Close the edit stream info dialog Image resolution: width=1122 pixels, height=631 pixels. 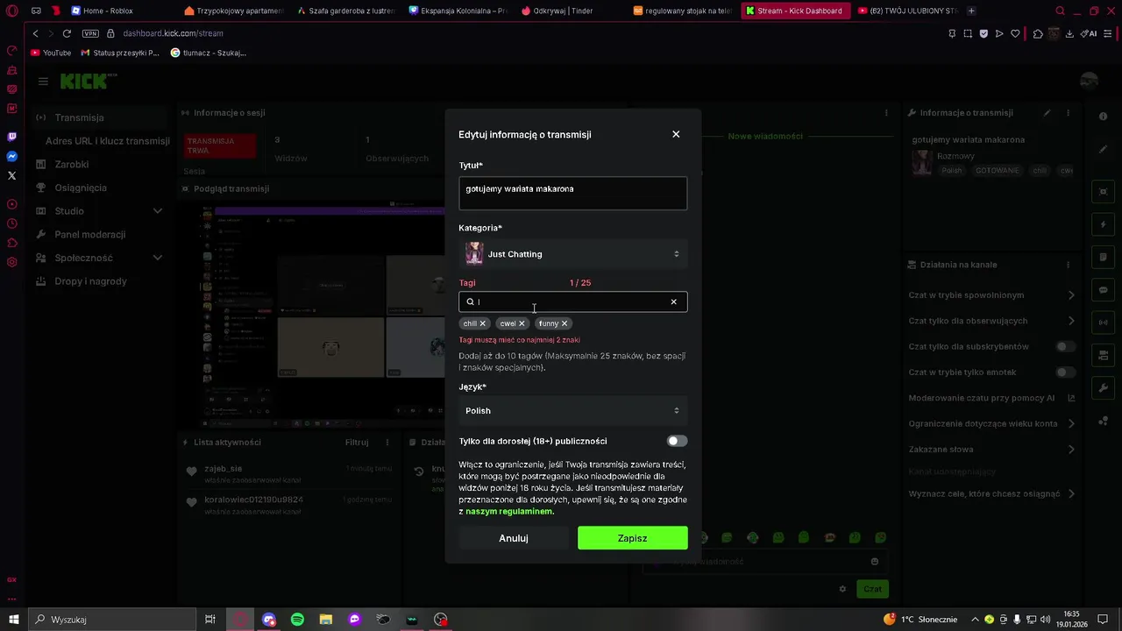click(676, 134)
